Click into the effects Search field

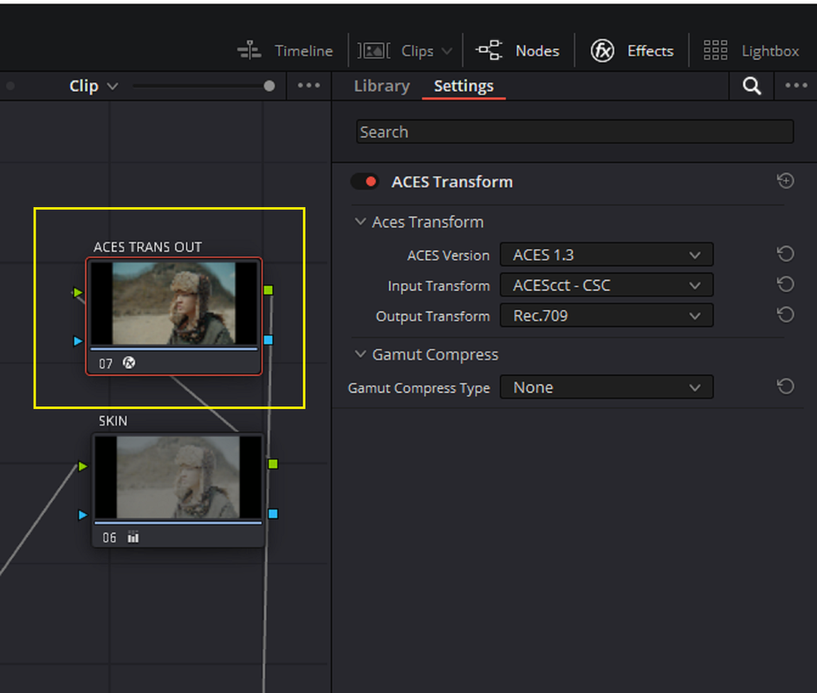(574, 132)
